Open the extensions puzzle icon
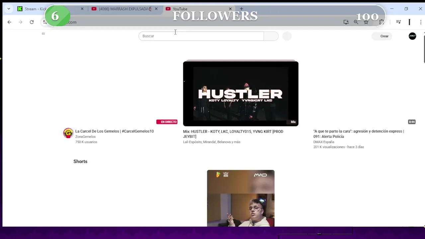Viewport: 425px width, 239px height. point(382,22)
